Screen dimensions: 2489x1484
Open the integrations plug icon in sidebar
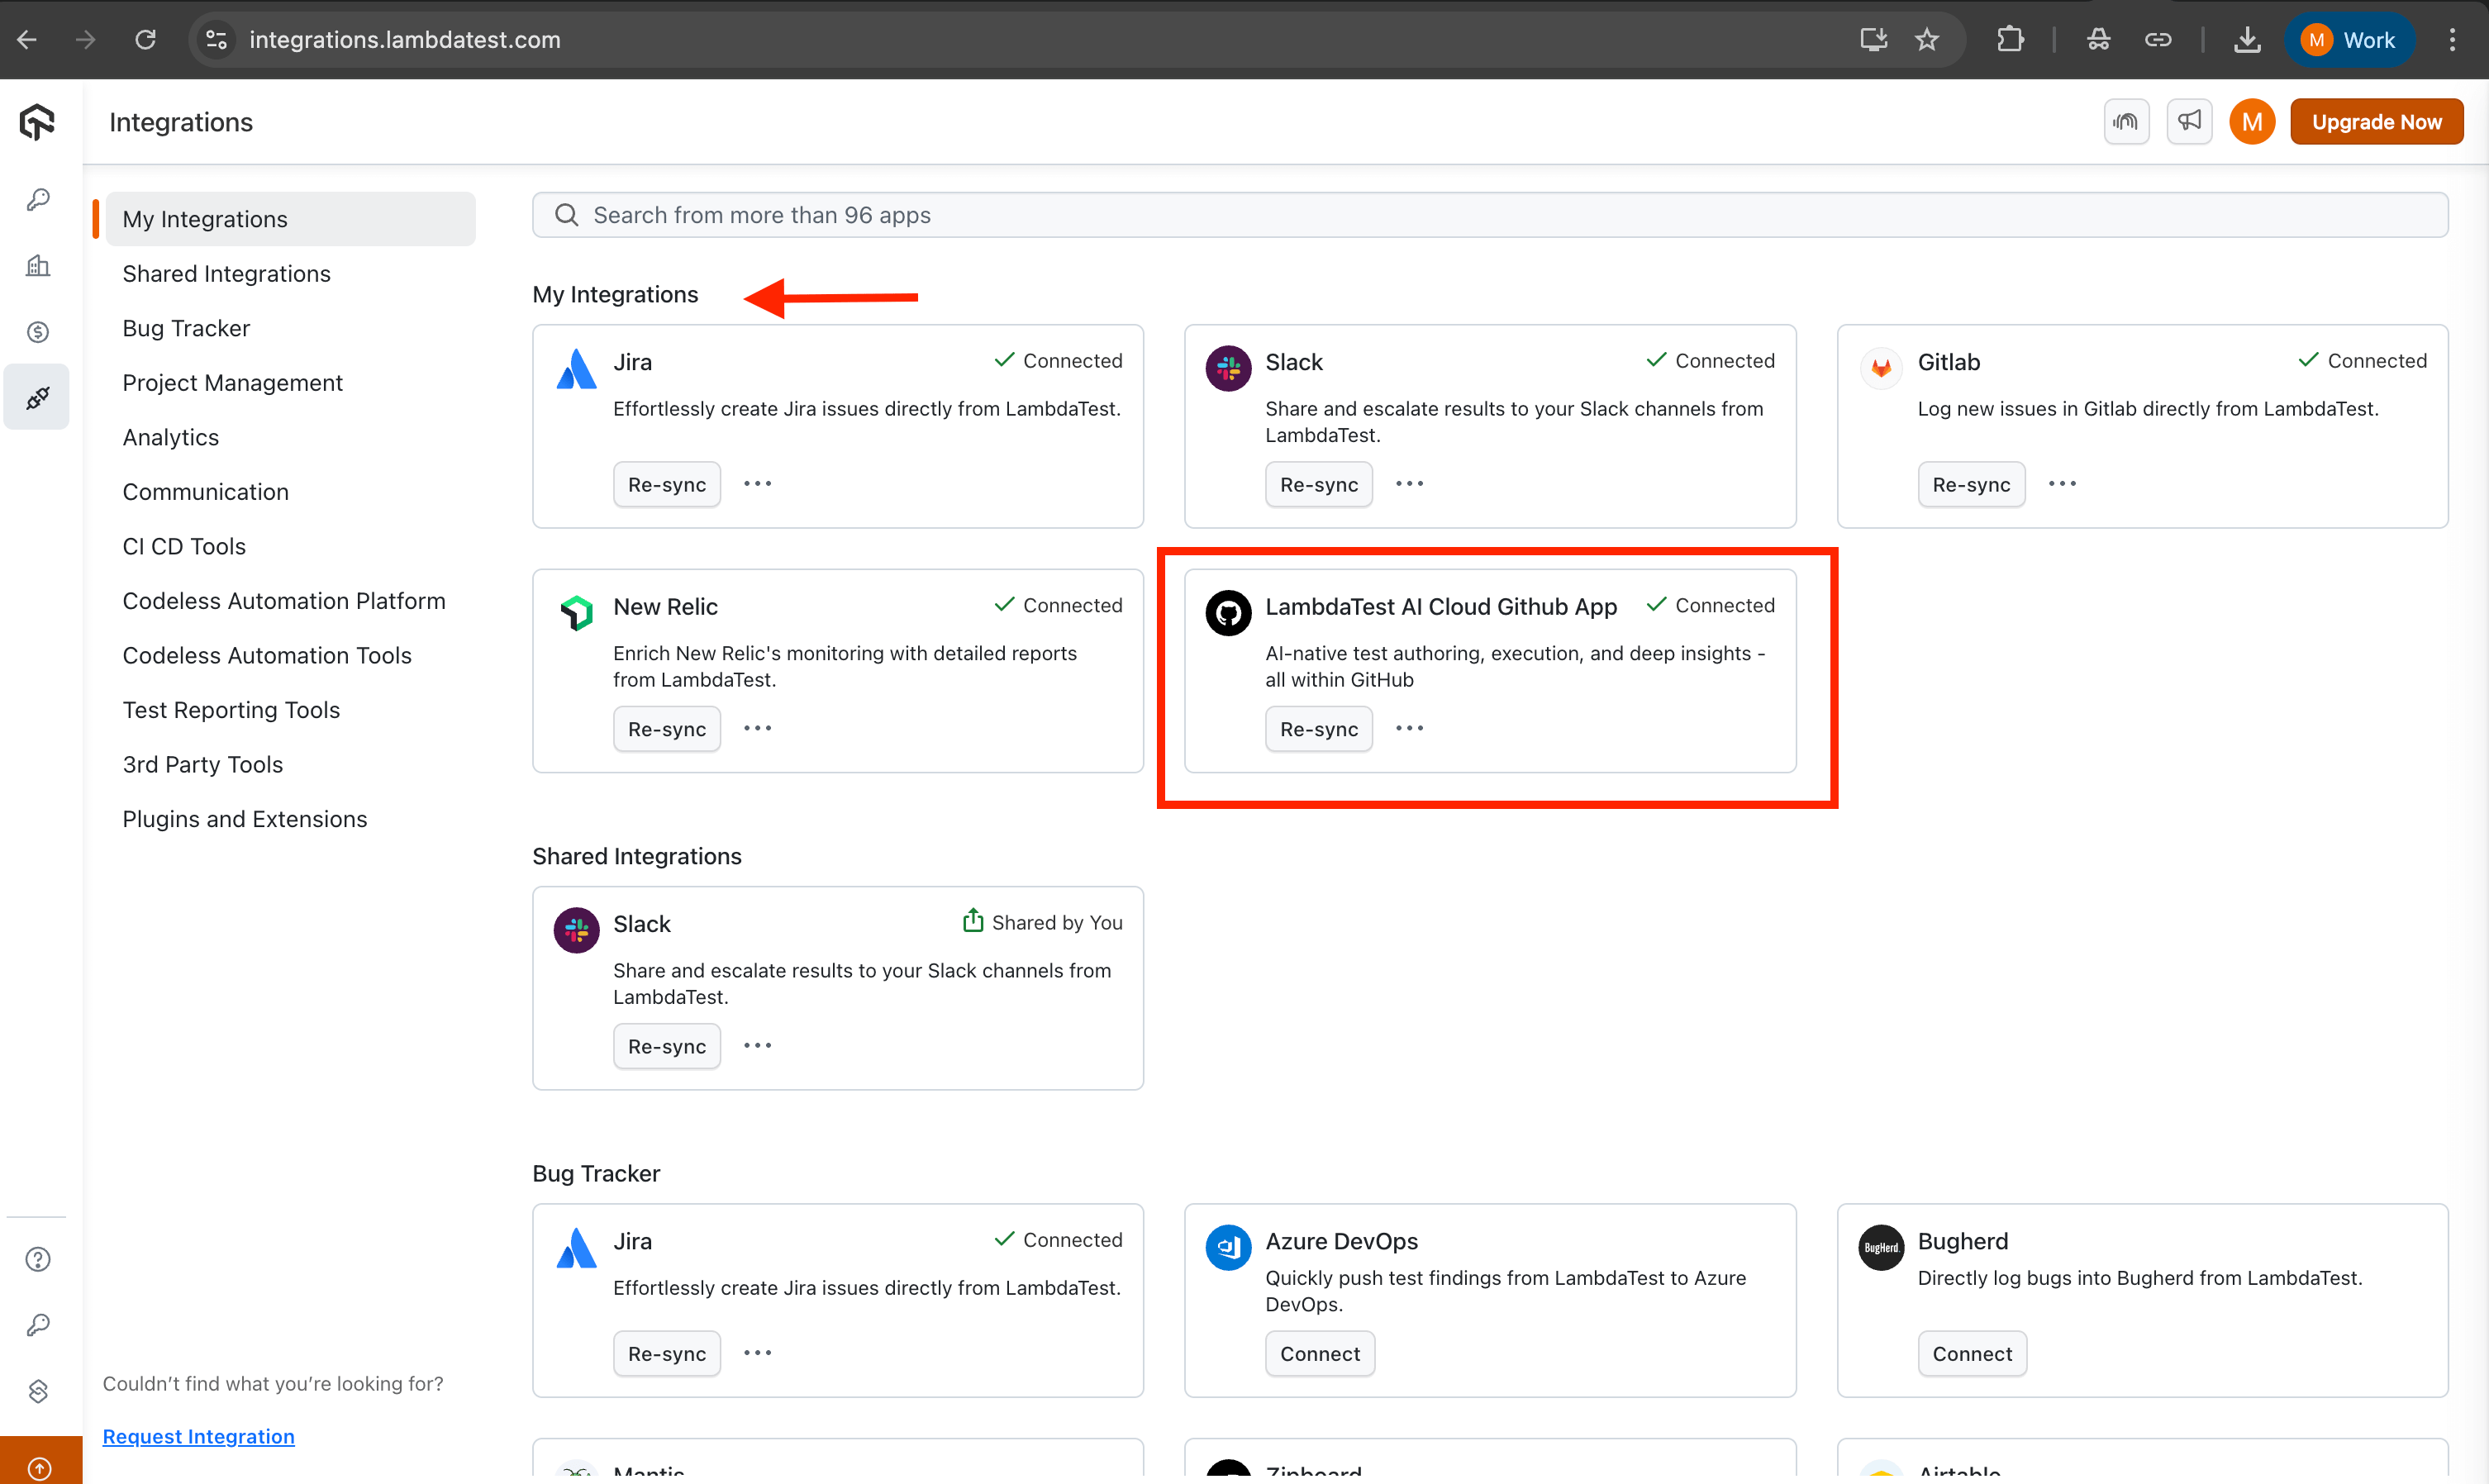click(x=37, y=398)
